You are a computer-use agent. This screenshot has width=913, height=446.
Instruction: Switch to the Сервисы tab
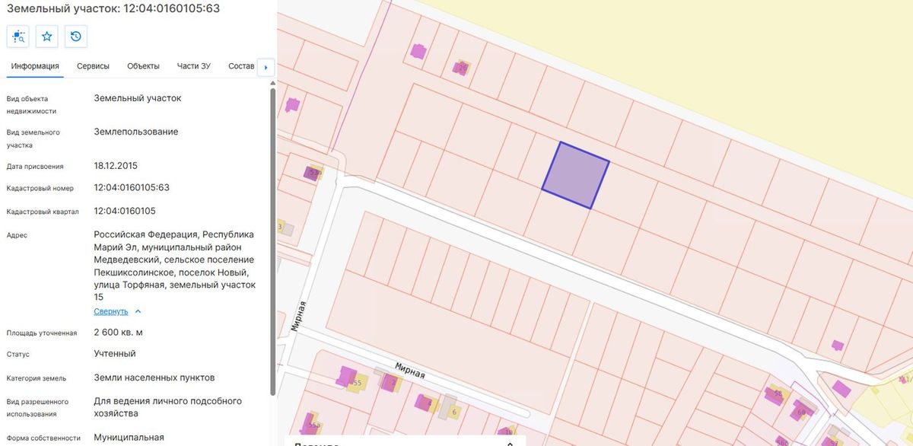(93, 66)
